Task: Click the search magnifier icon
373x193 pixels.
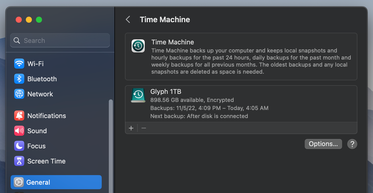Action: coord(17,41)
